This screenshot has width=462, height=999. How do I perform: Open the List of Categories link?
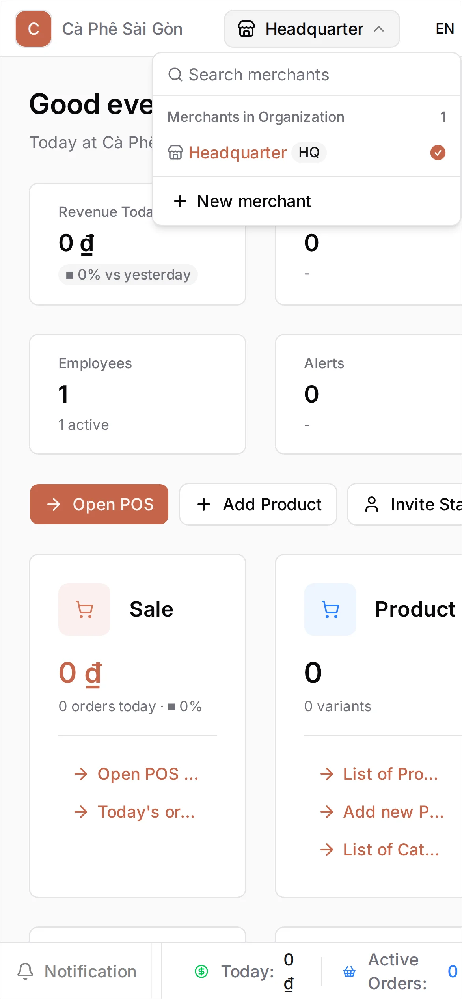(x=380, y=850)
